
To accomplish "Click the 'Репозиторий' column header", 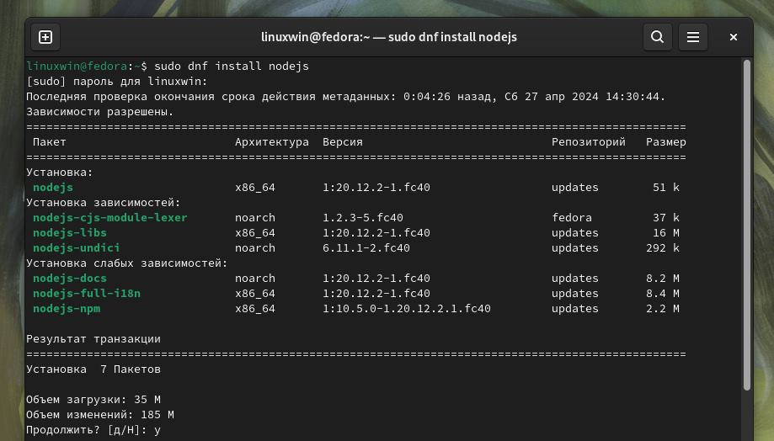I will click(589, 142).
